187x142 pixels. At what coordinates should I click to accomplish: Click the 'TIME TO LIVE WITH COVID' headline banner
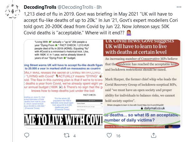click(63, 120)
